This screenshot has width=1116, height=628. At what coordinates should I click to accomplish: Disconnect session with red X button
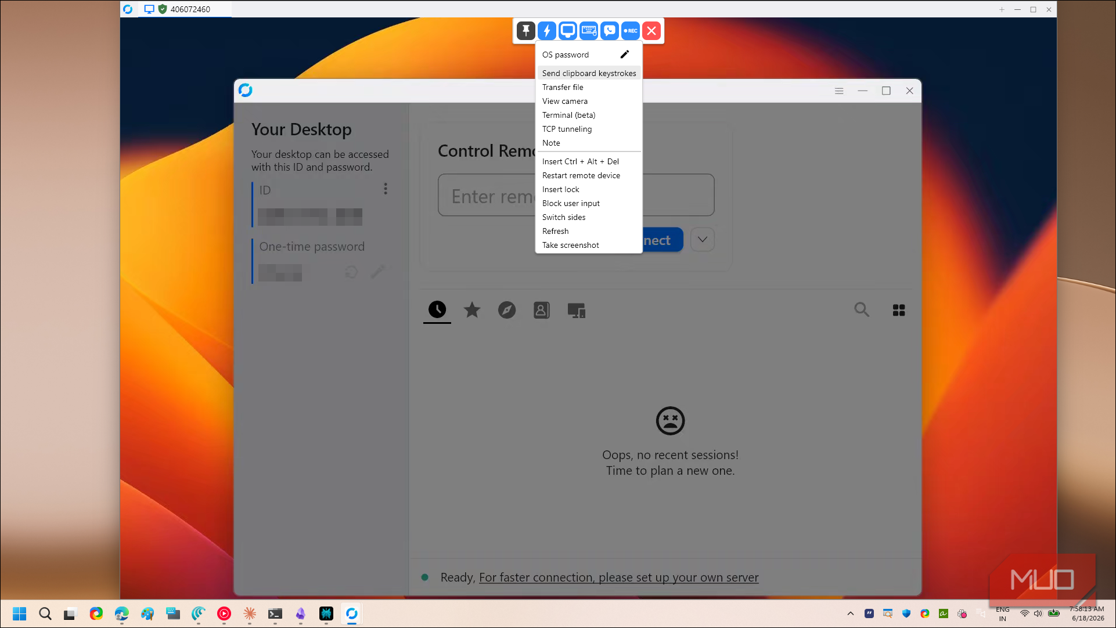pos(651,31)
